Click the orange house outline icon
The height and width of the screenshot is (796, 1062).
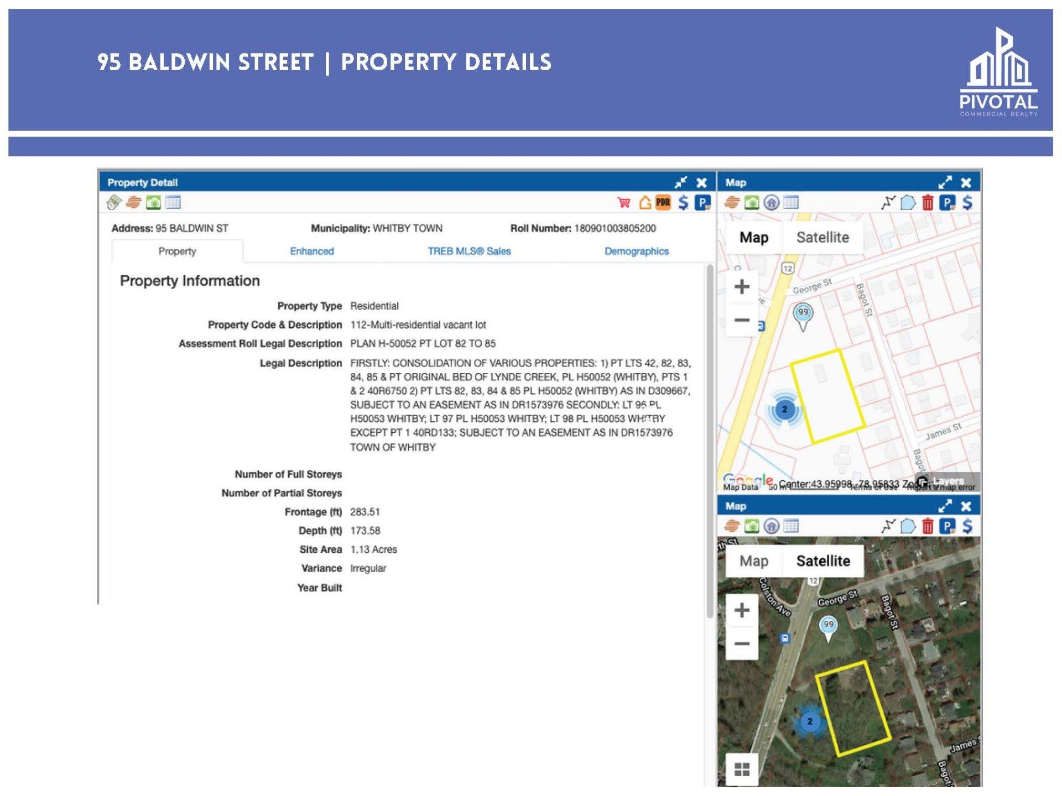pyautogui.click(x=644, y=203)
